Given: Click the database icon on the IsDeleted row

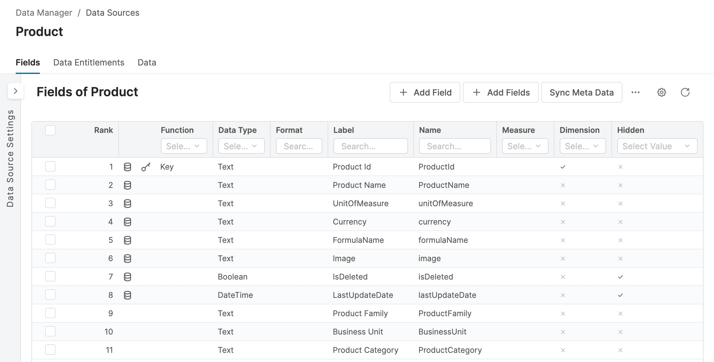Looking at the screenshot, I should click(x=127, y=276).
